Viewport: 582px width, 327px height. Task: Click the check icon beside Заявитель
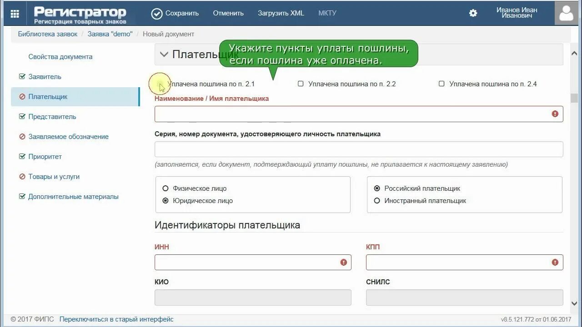coord(22,77)
